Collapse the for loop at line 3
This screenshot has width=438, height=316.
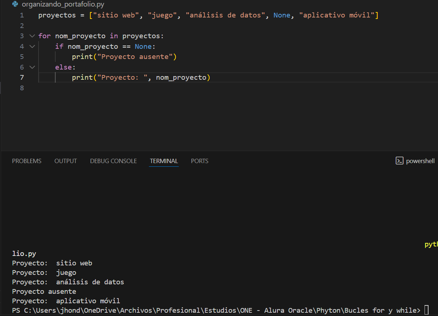tap(32, 36)
